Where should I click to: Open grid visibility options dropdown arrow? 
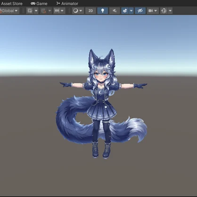36,11
